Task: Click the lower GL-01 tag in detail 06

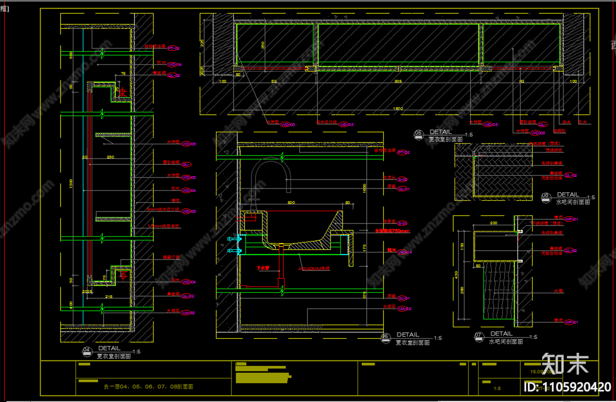Action: (403, 298)
